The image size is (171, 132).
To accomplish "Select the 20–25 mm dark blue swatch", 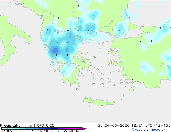I will [x=48, y=128].
